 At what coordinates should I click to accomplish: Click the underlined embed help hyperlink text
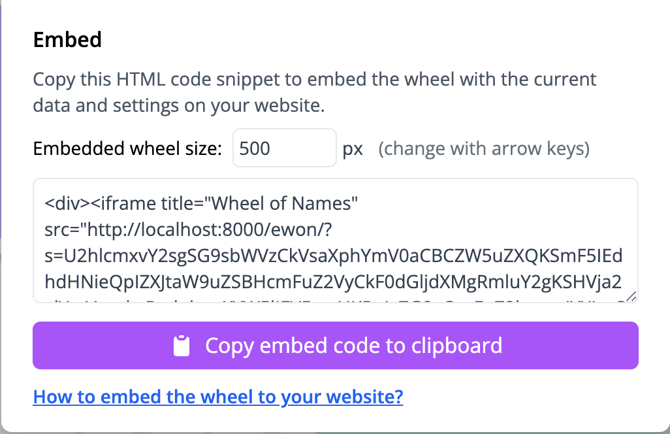pos(217,397)
